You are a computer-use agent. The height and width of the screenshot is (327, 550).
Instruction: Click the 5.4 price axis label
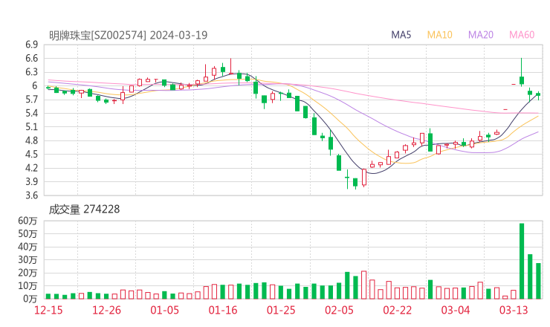31,113
